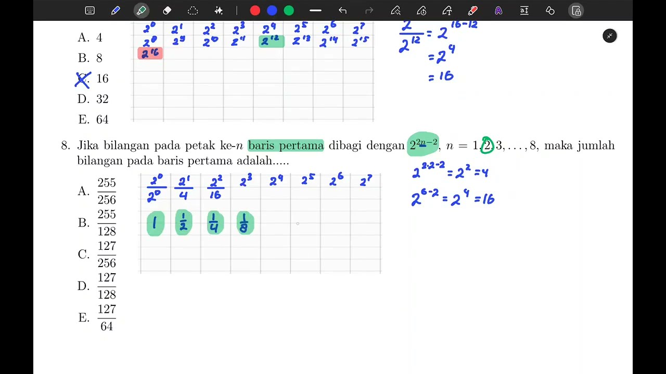Pick the green color swatch
The height and width of the screenshot is (374, 666).
pyautogui.click(x=289, y=10)
